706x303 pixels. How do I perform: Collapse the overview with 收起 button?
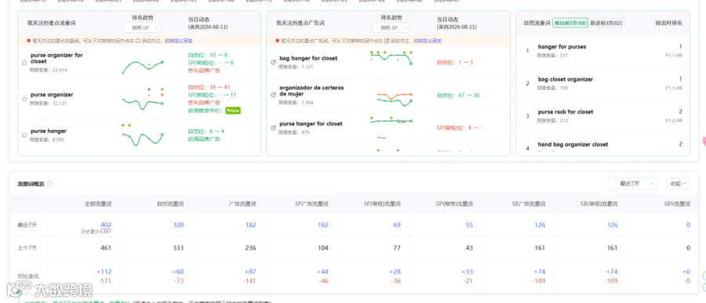(x=678, y=183)
